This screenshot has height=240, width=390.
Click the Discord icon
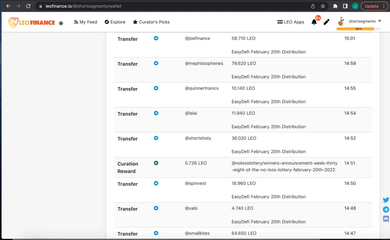click(386, 219)
